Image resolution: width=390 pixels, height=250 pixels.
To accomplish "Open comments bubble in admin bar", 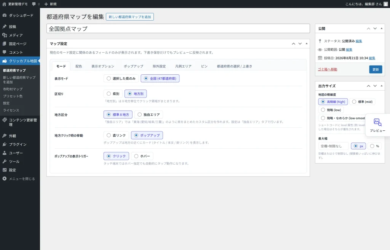I will (34, 4).
